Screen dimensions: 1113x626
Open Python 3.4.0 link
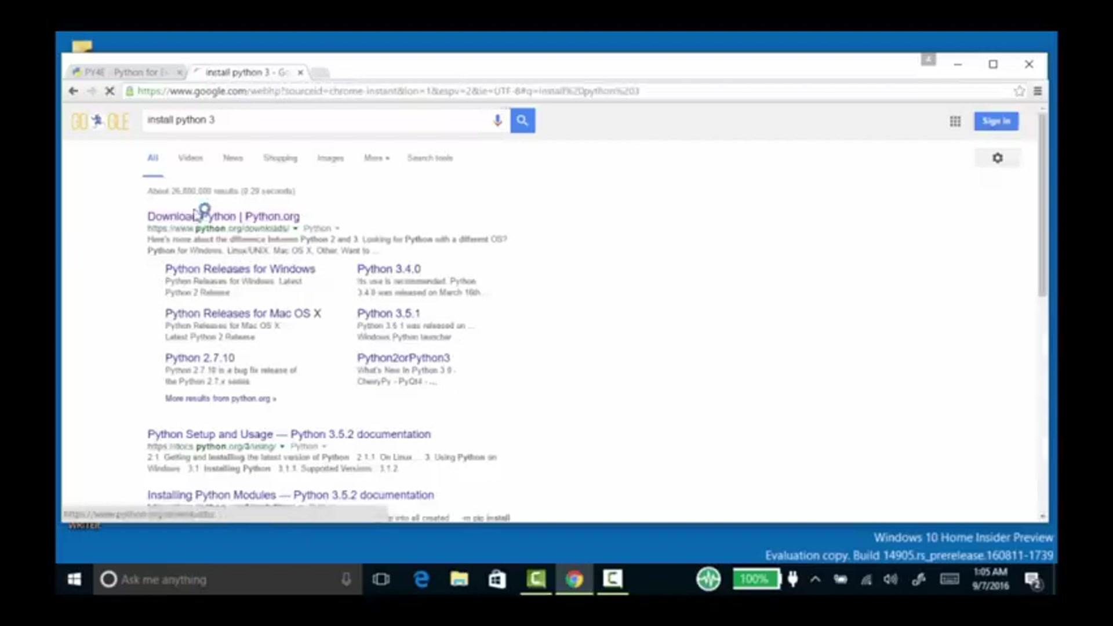tap(389, 269)
